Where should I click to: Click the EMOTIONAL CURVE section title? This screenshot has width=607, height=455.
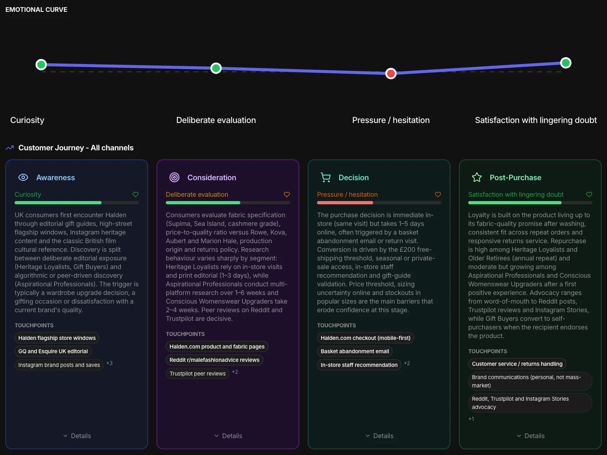pos(36,10)
